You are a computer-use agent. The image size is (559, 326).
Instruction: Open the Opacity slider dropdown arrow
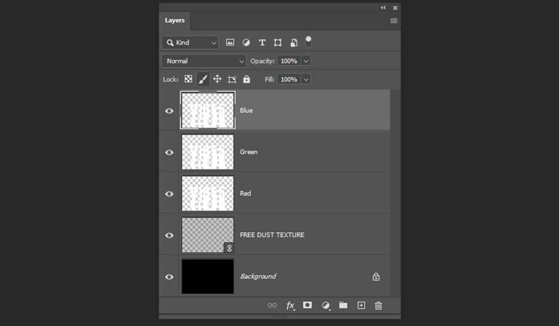coord(306,61)
